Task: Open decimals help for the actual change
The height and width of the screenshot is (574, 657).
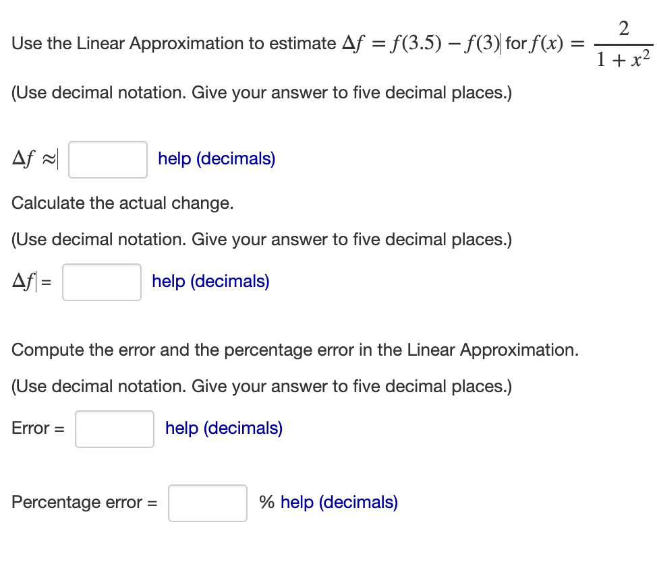Action: [x=210, y=282]
